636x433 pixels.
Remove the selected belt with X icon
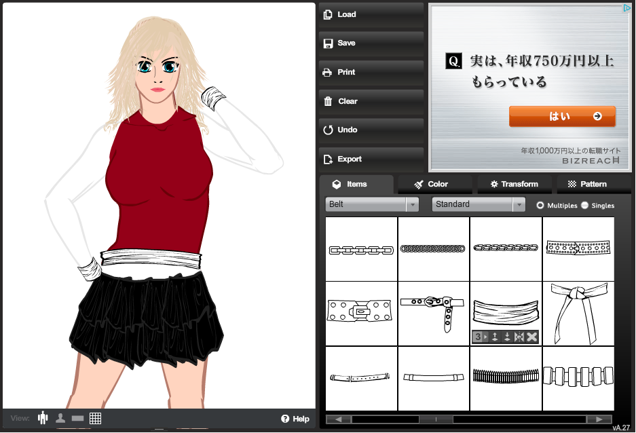click(532, 337)
